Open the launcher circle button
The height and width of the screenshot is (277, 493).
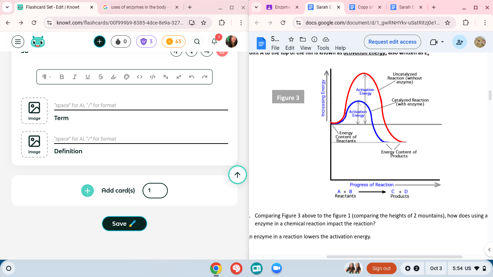pyautogui.click(x=9, y=268)
